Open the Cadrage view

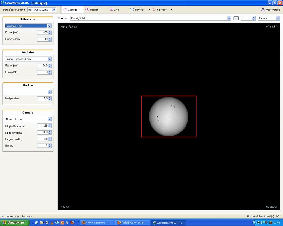click(70, 10)
